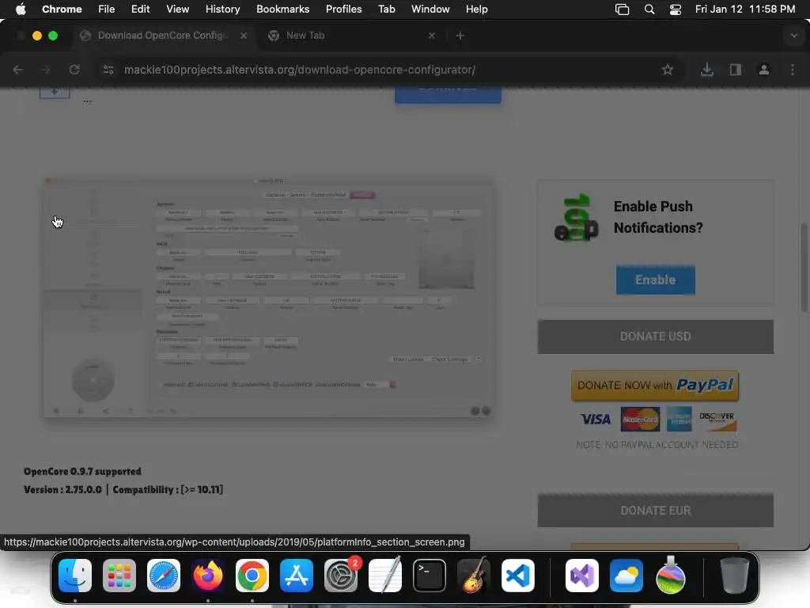Open Spotlight search in menu bar

[649, 9]
